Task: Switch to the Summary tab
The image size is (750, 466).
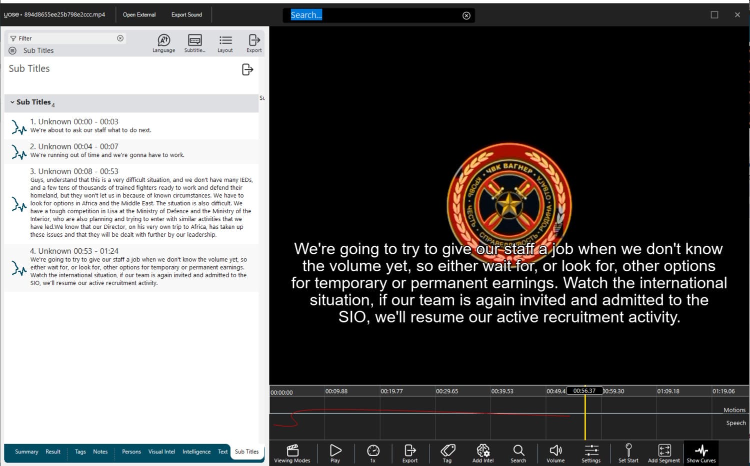Action: click(26, 452)
